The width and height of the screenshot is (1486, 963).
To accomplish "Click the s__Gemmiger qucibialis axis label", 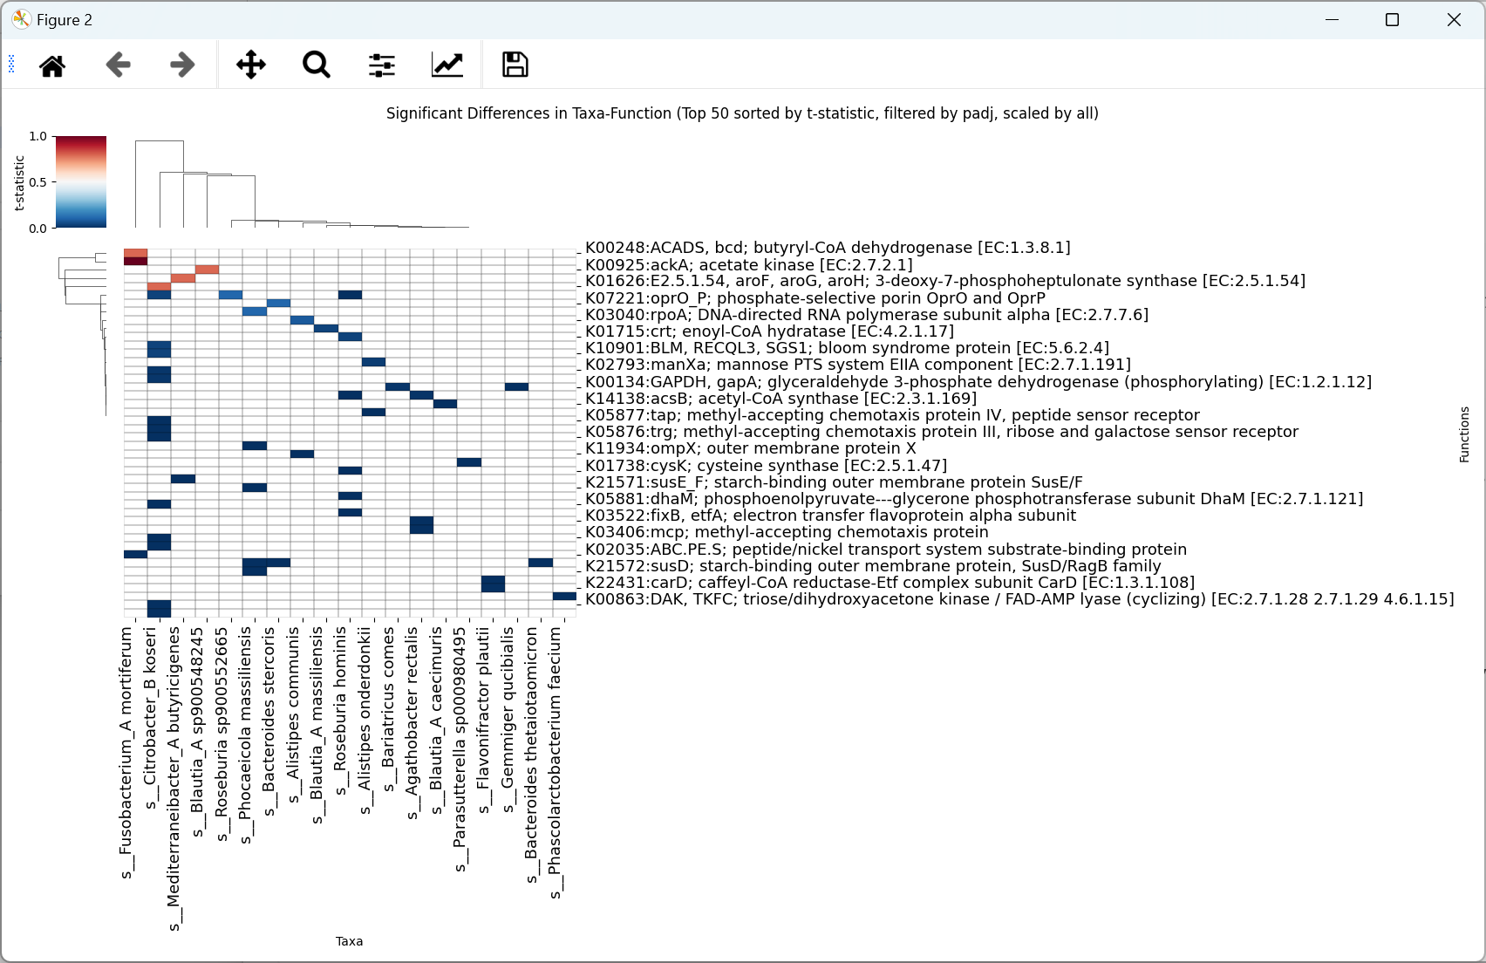I will [508, 720].
